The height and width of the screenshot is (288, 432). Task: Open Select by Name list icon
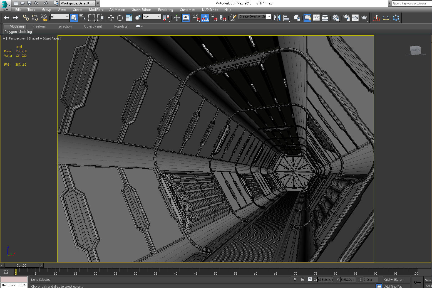(x=83, y=18)
